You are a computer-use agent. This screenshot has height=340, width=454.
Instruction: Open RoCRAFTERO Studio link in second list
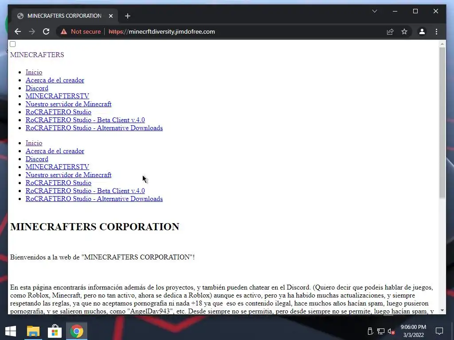(59, 183)
